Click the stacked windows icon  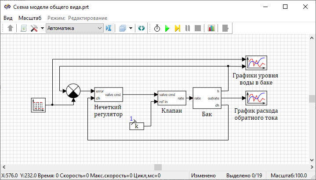point(122,28)
